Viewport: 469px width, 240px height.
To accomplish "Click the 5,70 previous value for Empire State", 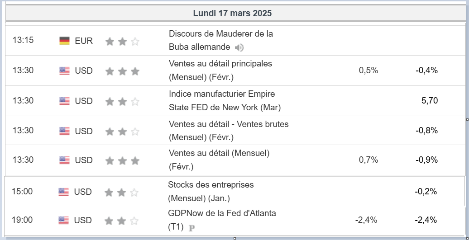I will [x=429, y=100].
